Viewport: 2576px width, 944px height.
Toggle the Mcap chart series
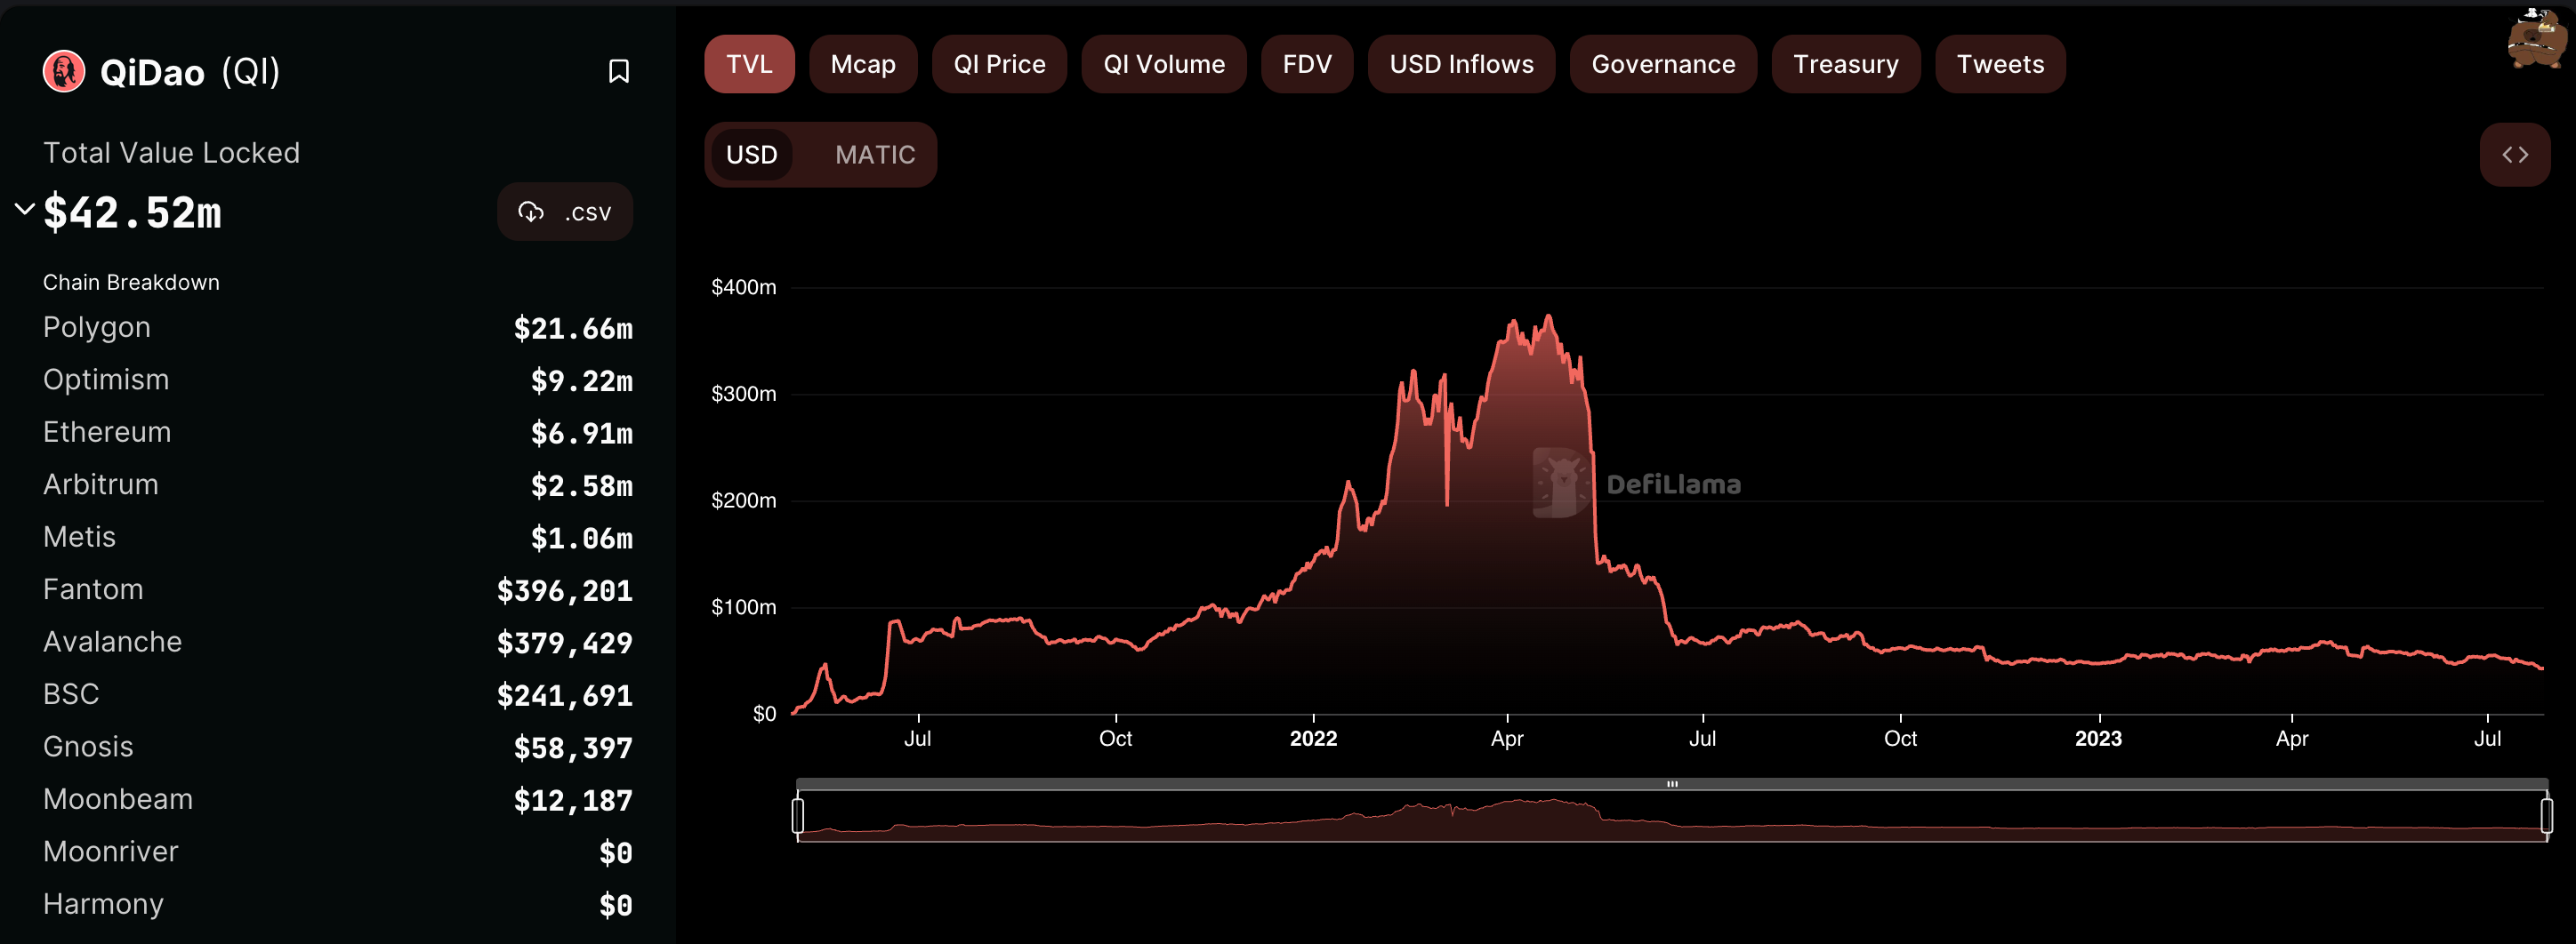pos(863,64)
